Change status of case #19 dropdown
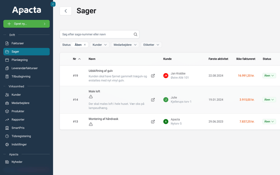Viewport: 280px width, 175px height. (269, 76)
